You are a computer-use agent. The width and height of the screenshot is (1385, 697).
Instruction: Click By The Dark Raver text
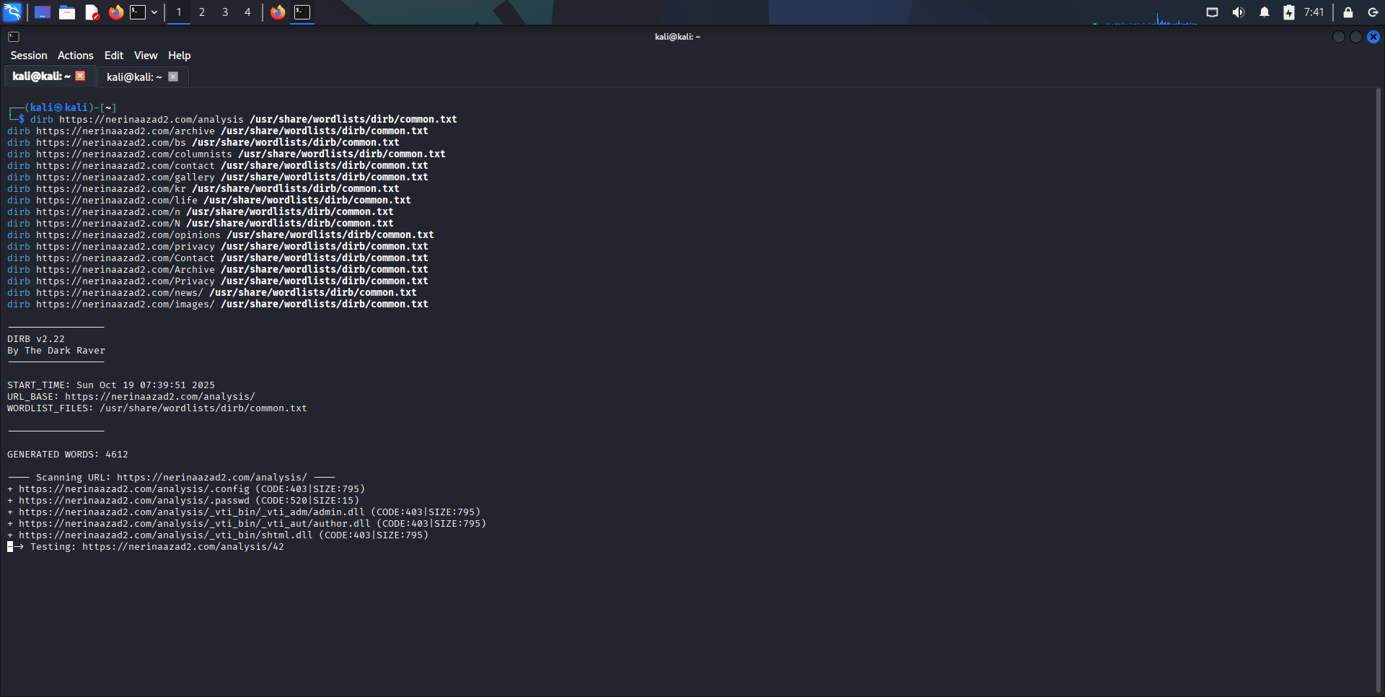pos(56,351)
